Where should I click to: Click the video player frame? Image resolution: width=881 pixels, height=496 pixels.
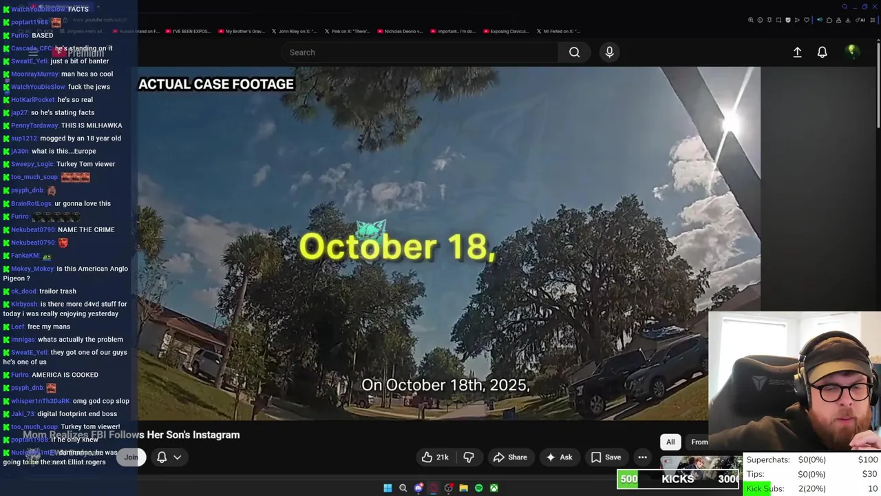tap(449, 243)
